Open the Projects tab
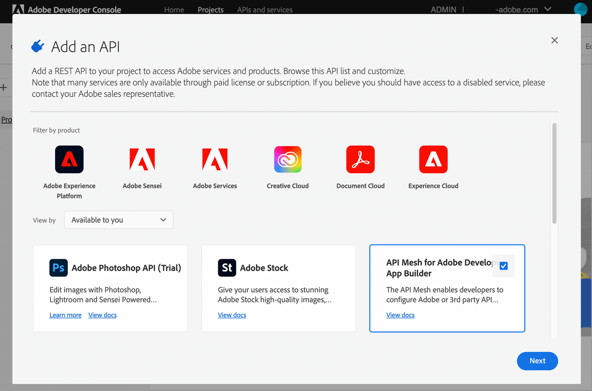This screenshot has width=592, height=391. click(210, 10)
